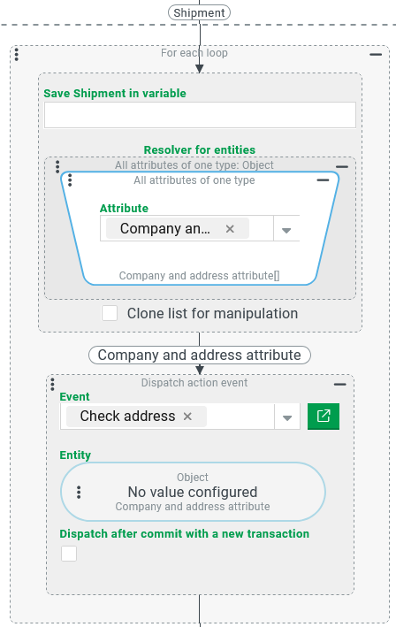Screen dimensions: 396x627
Task: Toggle Clone list for manipulation checkbox
Action: click(x=110, y=313)
